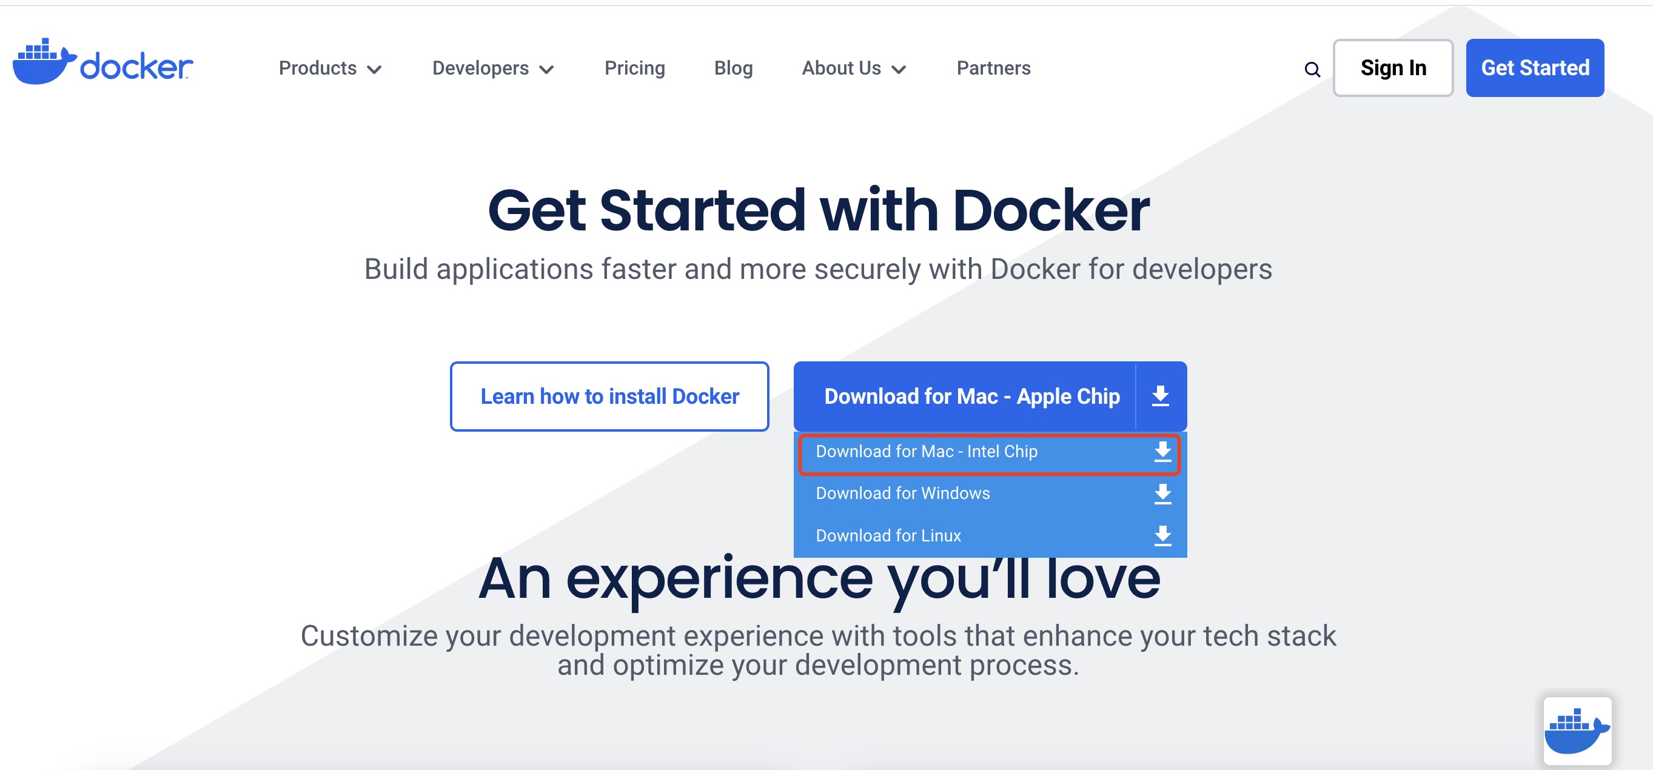This screenshot has width=1653, height=770.
Task: Open the Blog link
Action: (x=734, y=68)
